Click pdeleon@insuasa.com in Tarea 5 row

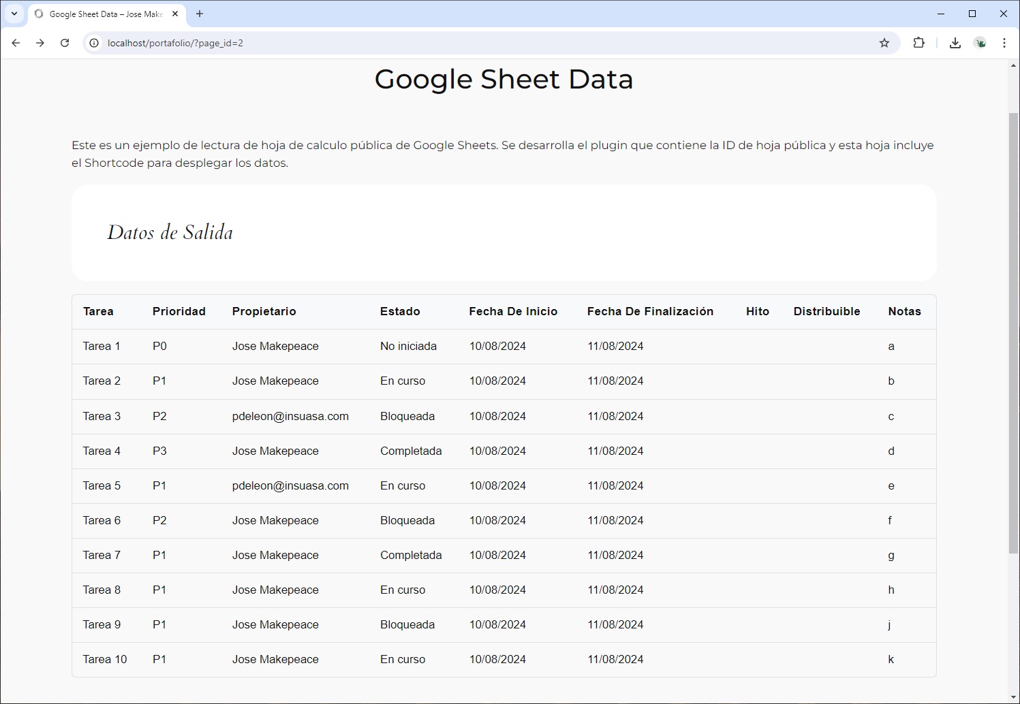point(290,485)
